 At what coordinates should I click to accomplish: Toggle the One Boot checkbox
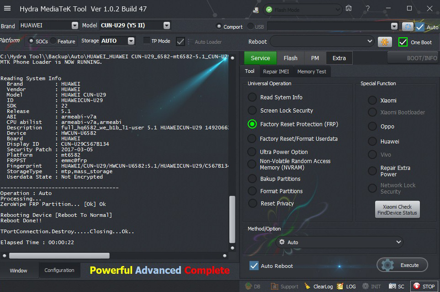(x=403, y=42)
